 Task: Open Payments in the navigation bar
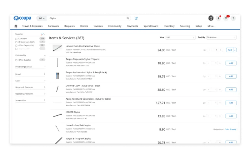click(132, 26)
